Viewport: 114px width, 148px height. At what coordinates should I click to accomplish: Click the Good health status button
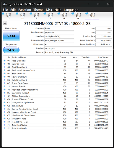11,36
